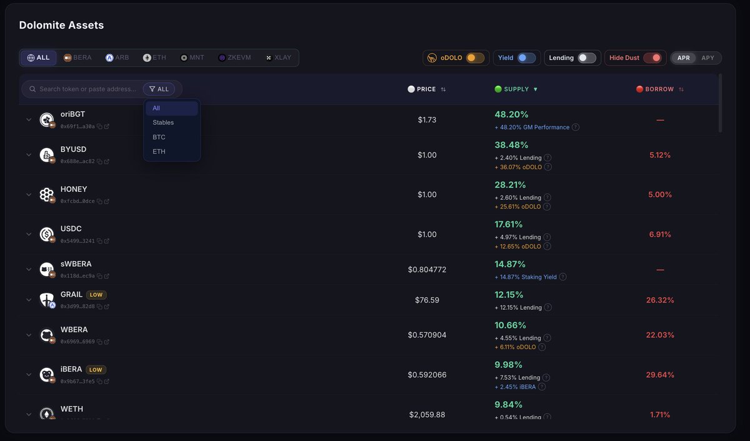Copy the BYUSD contract address
The height and width of the screenshot is (441, 750).
(x=100, y=161)
